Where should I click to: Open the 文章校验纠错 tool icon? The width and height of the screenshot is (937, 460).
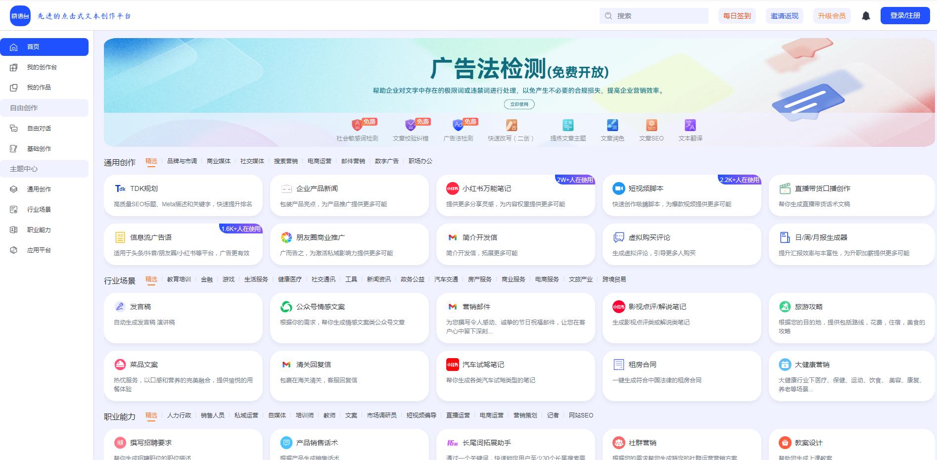411,125
